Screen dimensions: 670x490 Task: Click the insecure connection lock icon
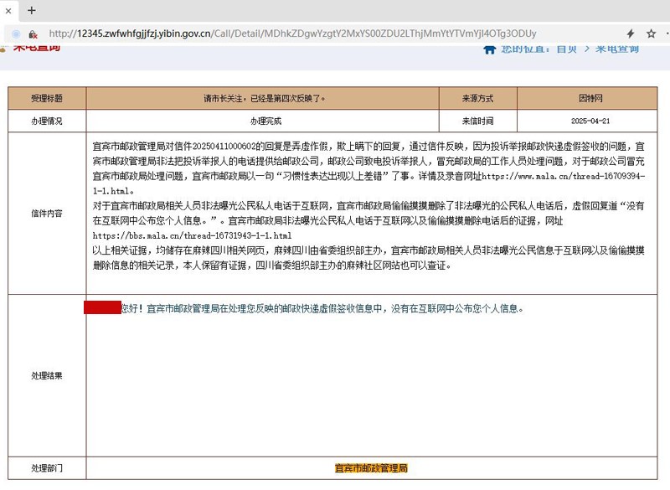[33, 34]
